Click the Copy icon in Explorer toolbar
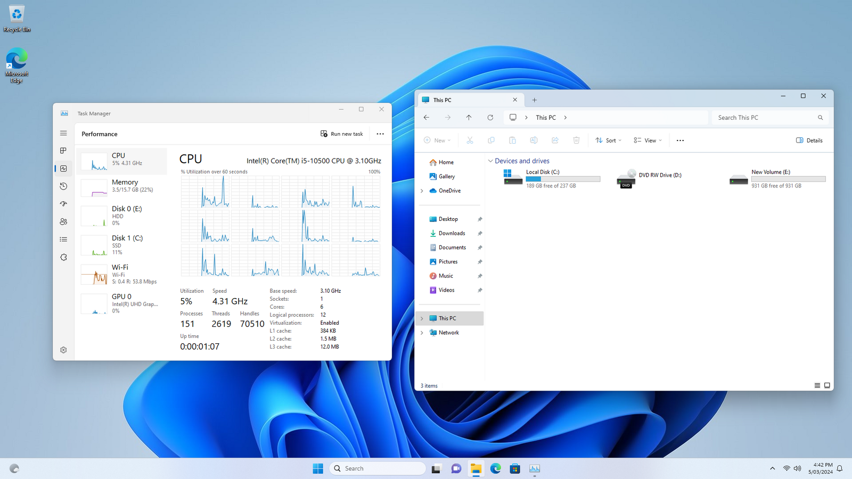This screenshot has width=852, height=479. point(491,141)
